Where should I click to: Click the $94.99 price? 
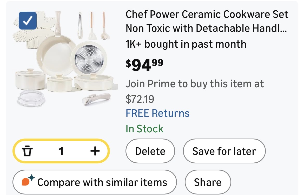click(144, 65)
